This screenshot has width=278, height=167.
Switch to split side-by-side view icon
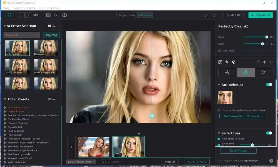[56, 15]
